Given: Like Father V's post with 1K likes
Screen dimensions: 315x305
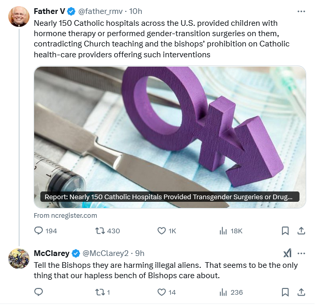Looking at the screenshot, I should 167,231.
